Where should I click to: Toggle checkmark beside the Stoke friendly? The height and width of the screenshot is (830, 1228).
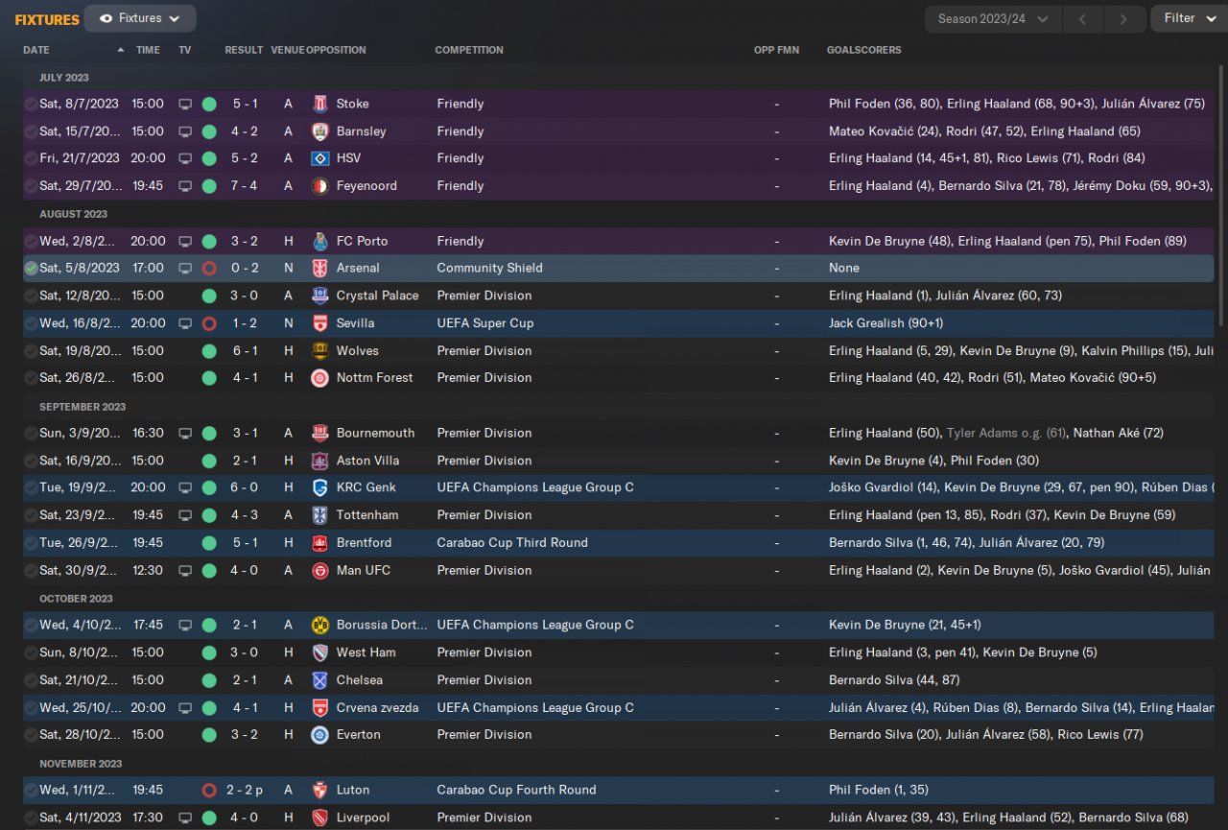[x=31, y=104]
